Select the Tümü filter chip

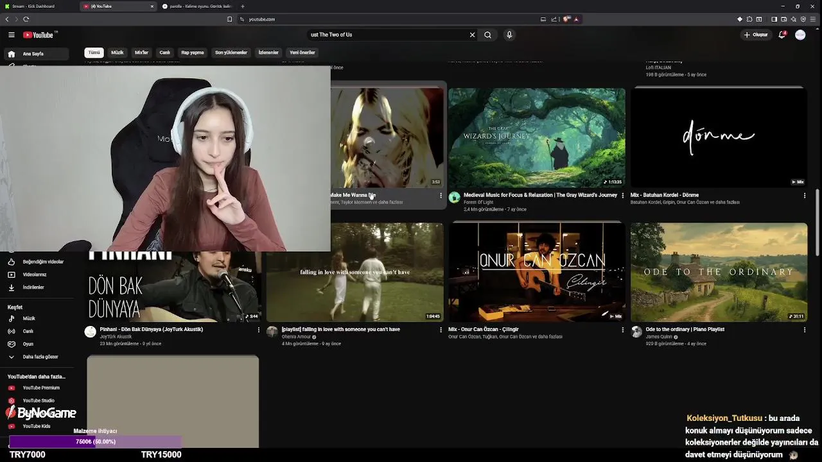pos(94,53)
